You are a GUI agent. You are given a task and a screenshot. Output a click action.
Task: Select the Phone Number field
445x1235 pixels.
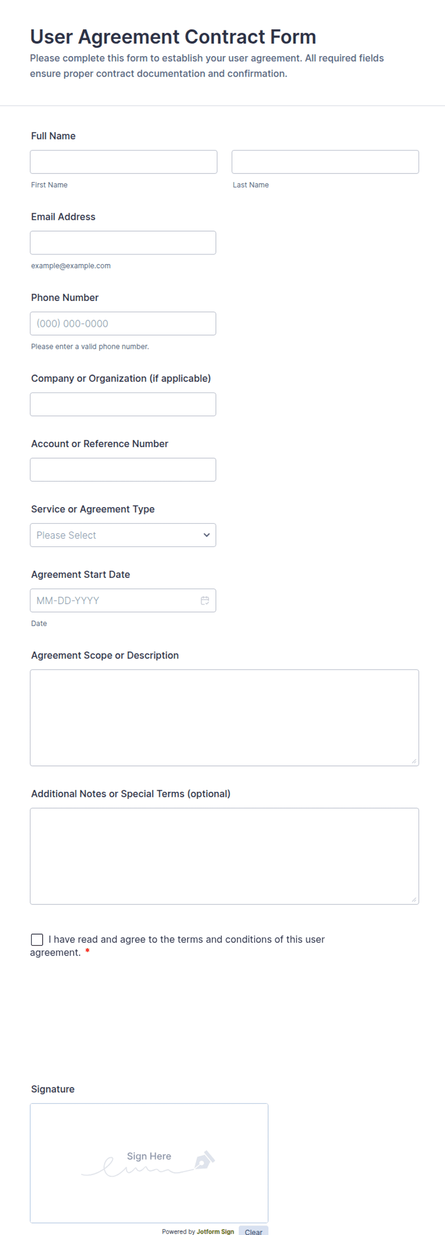click(x=123, y=323)
